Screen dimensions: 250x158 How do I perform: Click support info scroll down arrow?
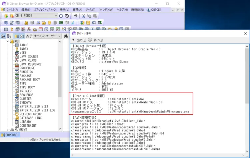247,151
